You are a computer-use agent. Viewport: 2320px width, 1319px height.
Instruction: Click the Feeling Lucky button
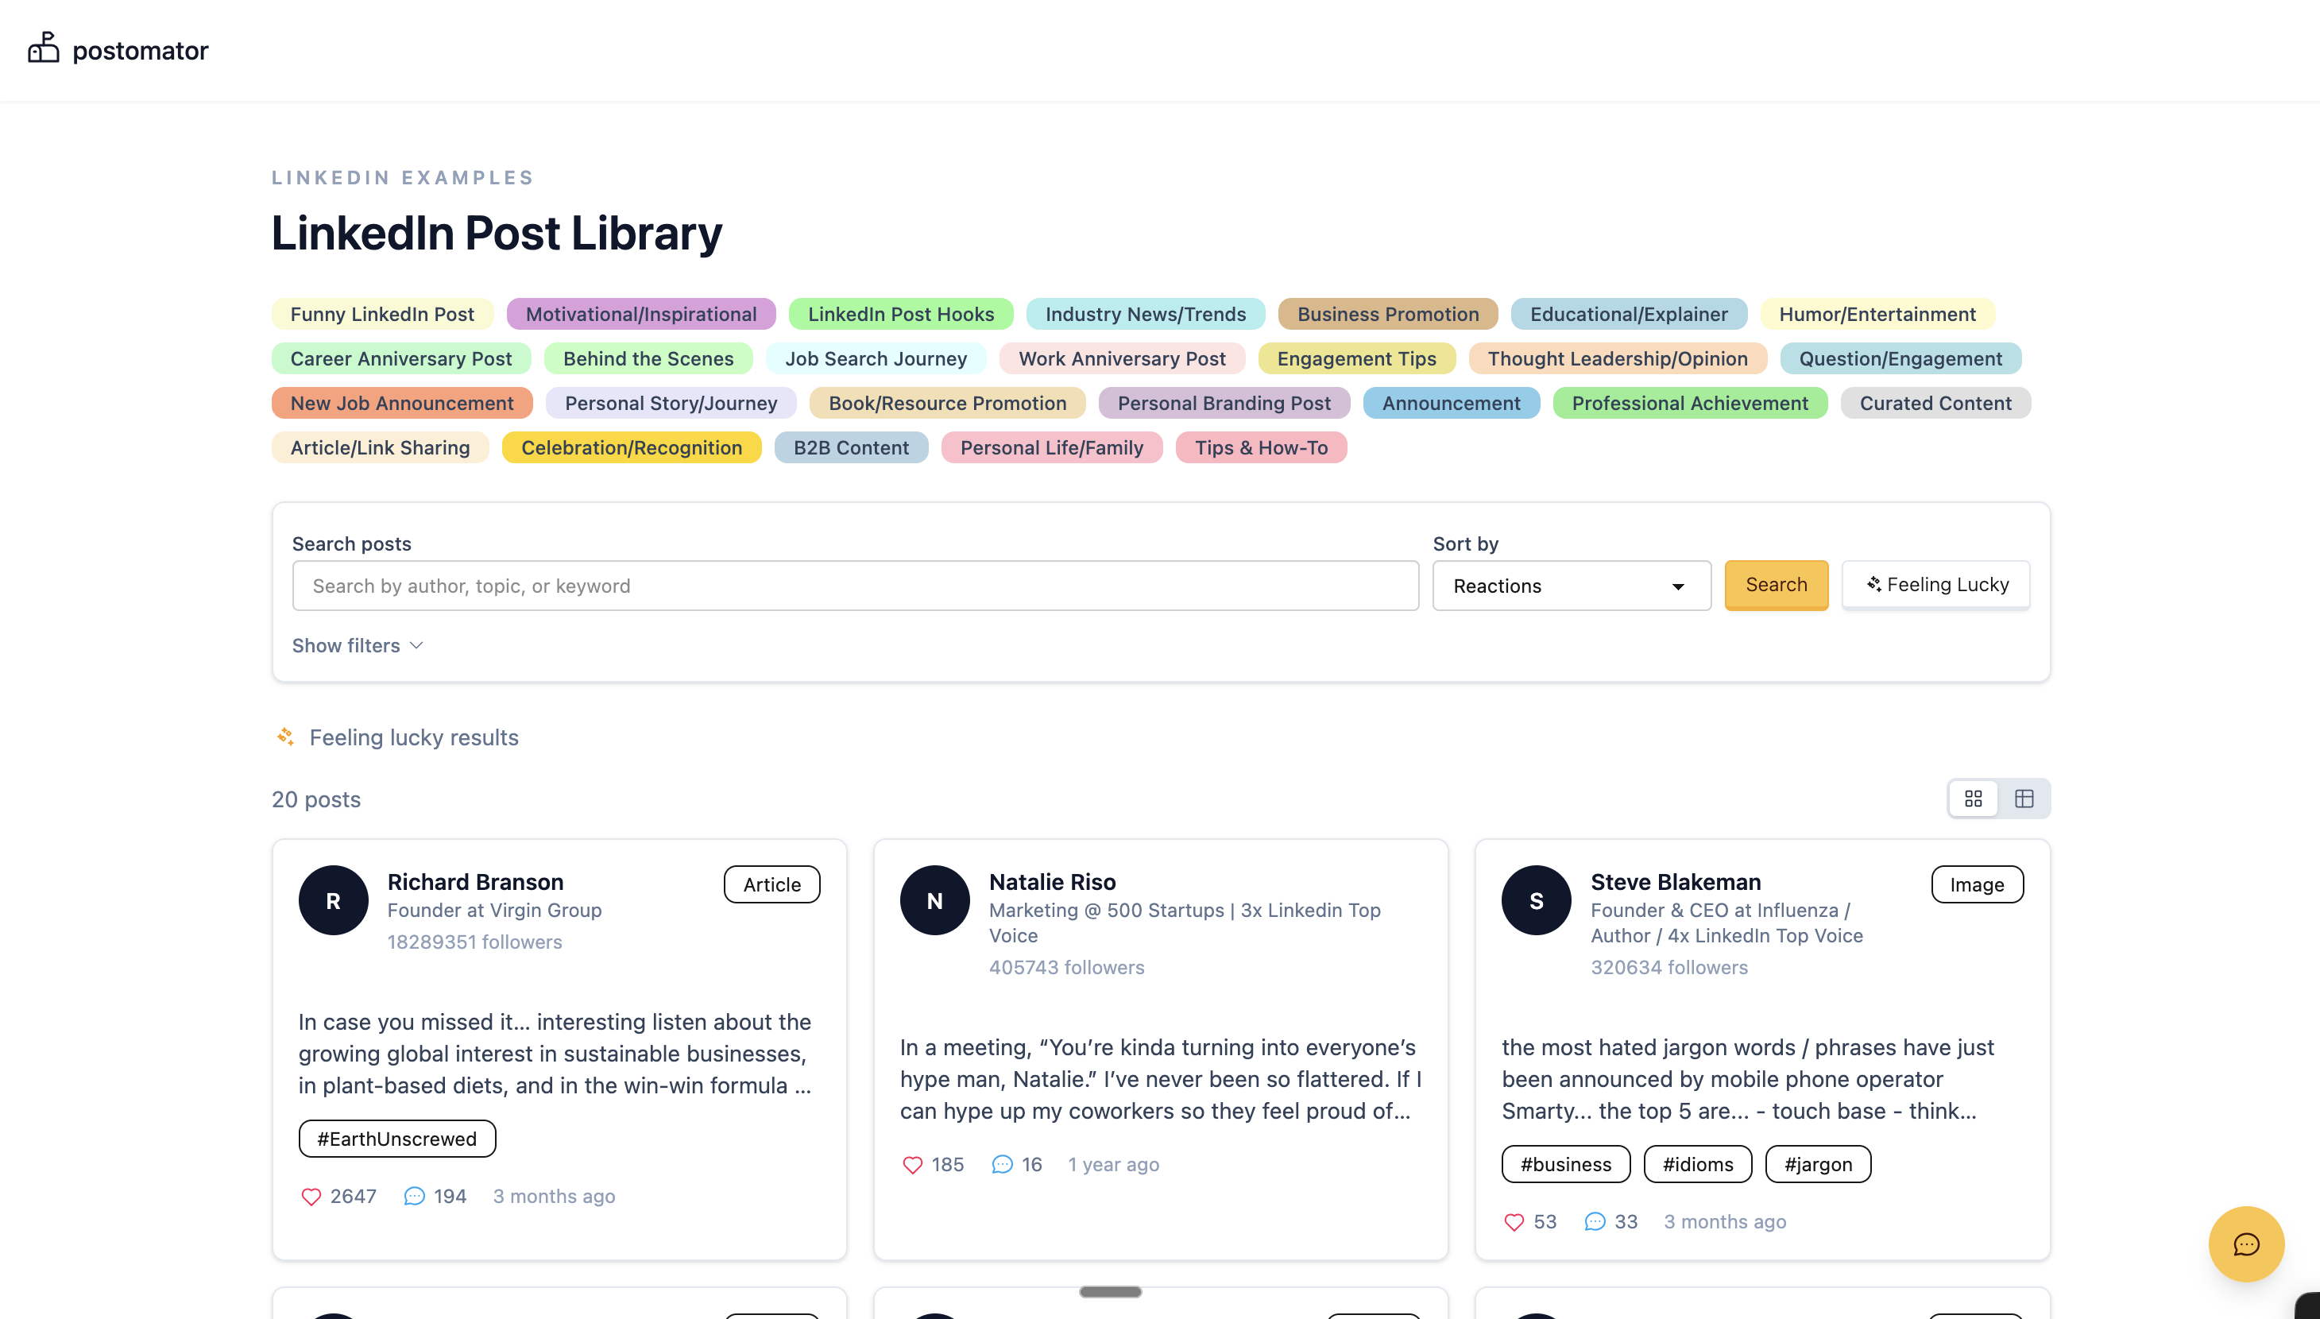[x=1935, y=584]
